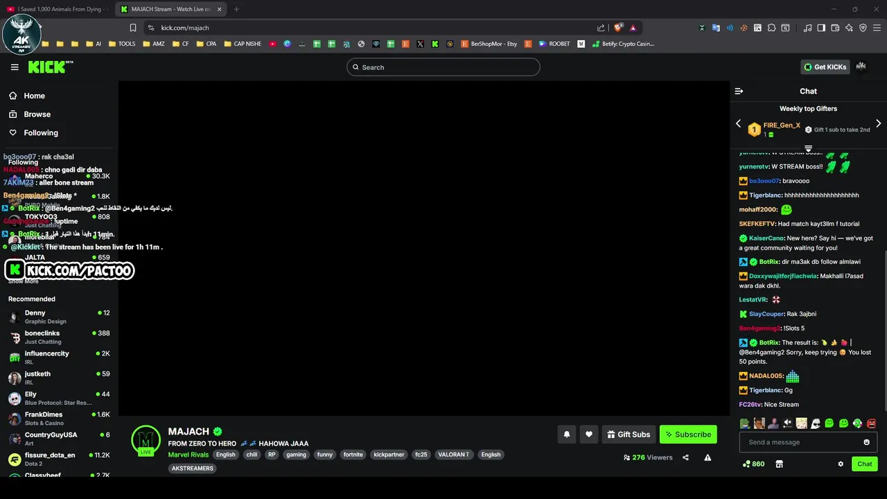Open a new browser tab
The image size is (887, 499).
[x=236, y=9]
